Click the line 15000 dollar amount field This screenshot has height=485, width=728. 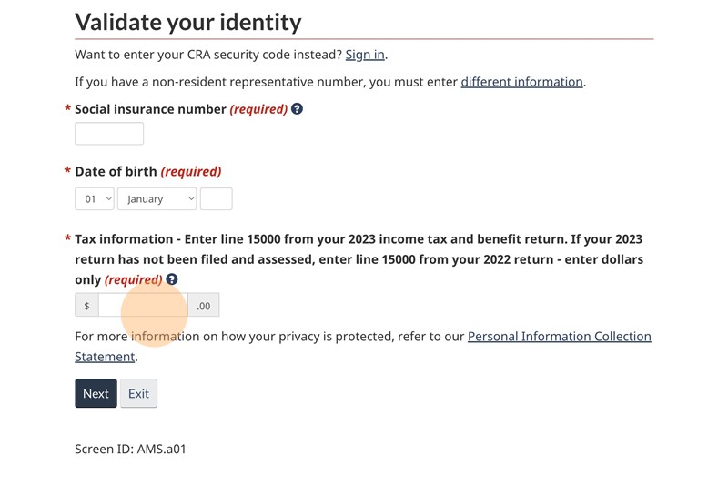tap(143, 306)
